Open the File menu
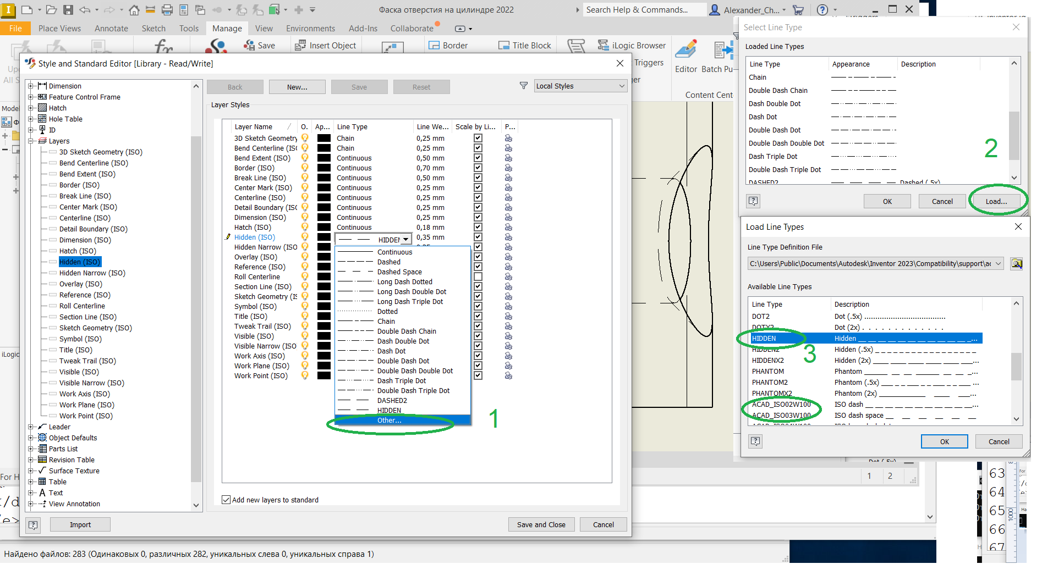The image size is (1042, 575). click(x=15, y=28)
